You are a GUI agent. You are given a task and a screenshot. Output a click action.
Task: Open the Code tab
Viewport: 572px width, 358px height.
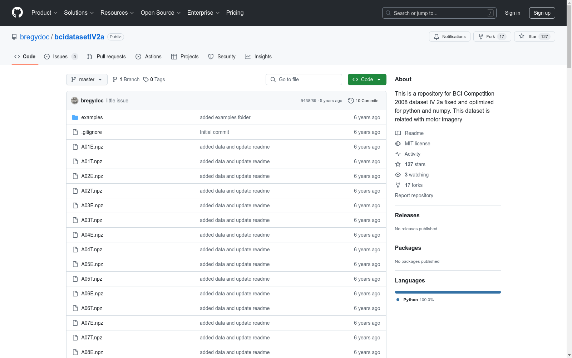(25, 57)
